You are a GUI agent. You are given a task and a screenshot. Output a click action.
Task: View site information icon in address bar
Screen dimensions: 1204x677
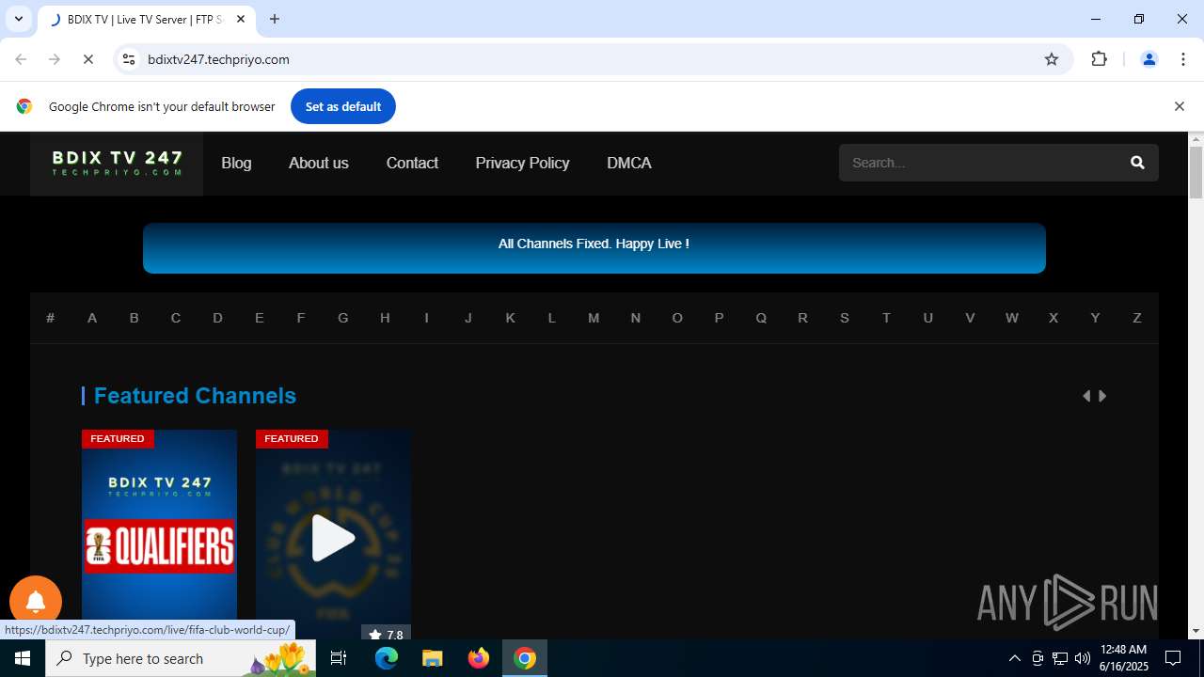pyautogui.click(x=129, y=59)
